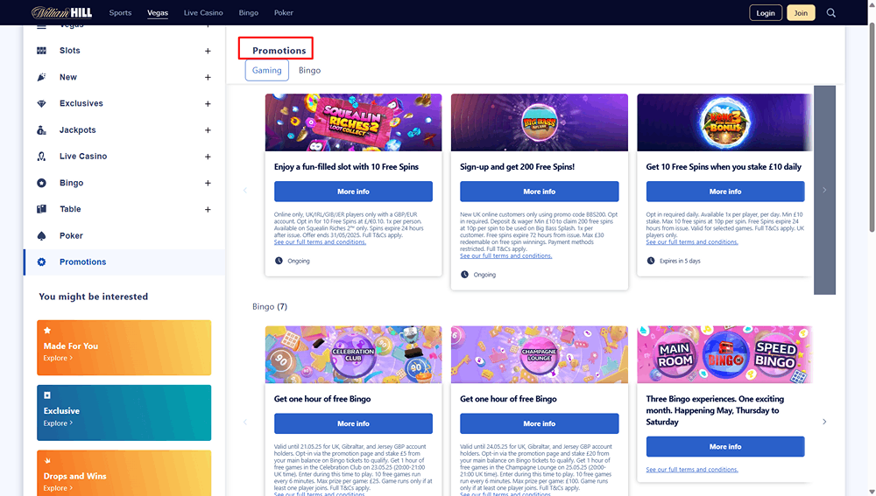The image size is (876, 496).
Task: Open terms link under Three Bingo experiences
Action: click(692, 470)
